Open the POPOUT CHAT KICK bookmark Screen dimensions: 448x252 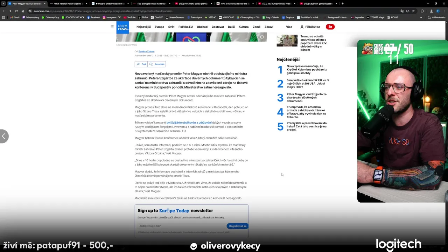tap(73, 17)
